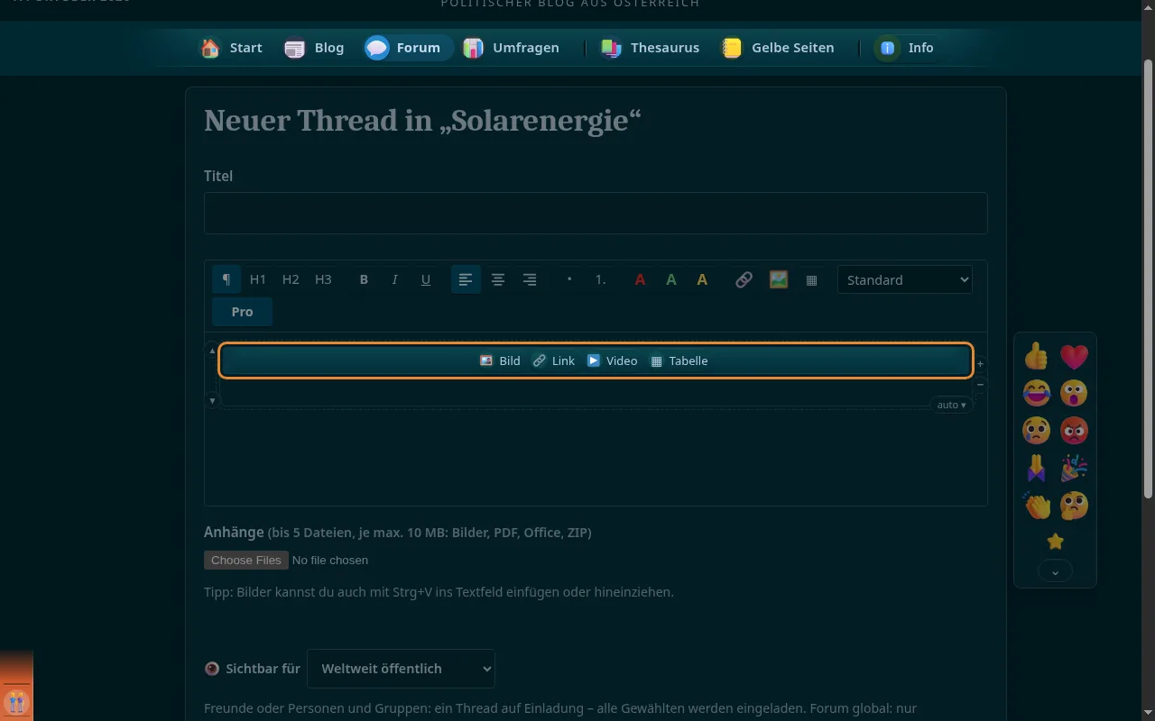1155x721 pixels.
Task: Insert numbered list in editor
Action: pos(601,279)
